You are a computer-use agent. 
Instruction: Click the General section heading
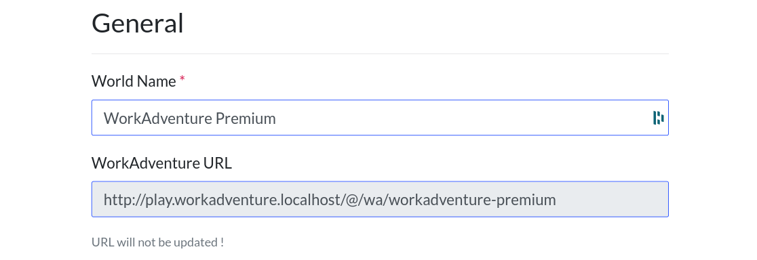[138, 23]
